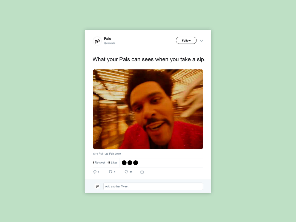
Task: Click the like count number 11 near heart
Action: click(x=131, y=172)
